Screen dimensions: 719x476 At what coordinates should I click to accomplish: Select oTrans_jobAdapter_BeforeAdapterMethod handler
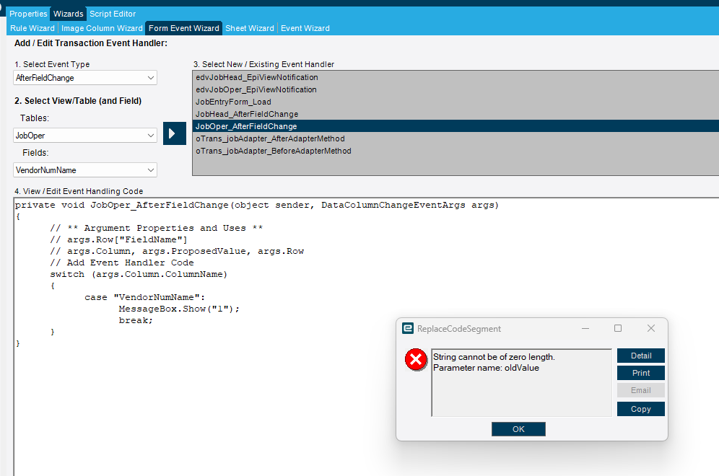[456, 151]
